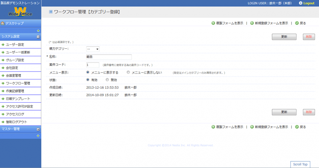Image resolution: width=319 pixels, height=168 pixels.
Task: Click the bottom 複製フォームを表示 plus icon
Action: point(213,127)
